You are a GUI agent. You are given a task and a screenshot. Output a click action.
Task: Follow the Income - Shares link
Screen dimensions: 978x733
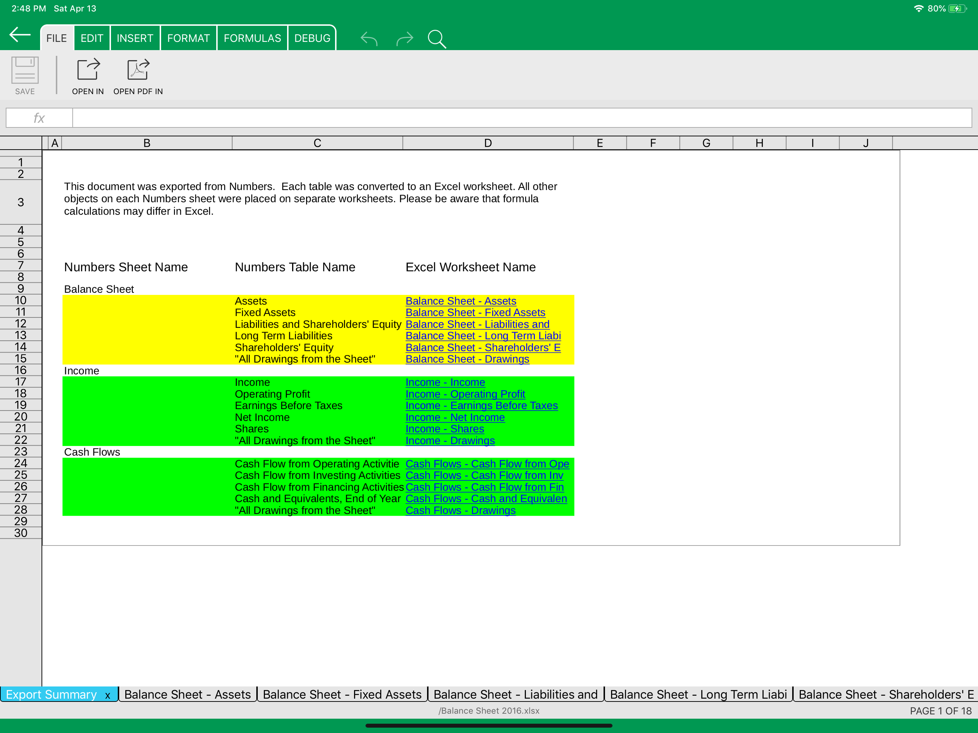click(x=445, y=429)
